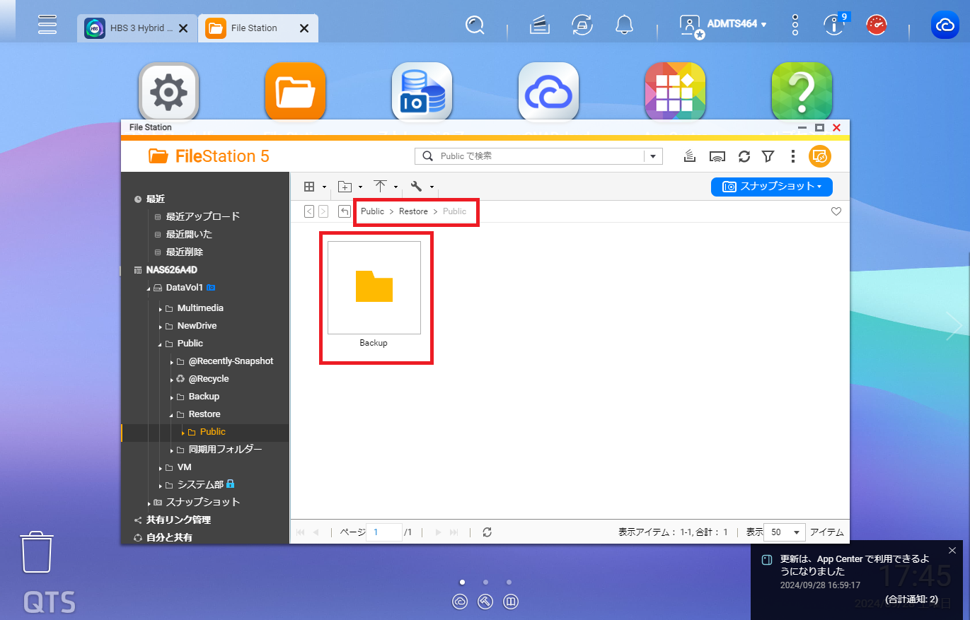Open the red dashboard gauge icon
The image size is (970, 620).
pos(877,25)
